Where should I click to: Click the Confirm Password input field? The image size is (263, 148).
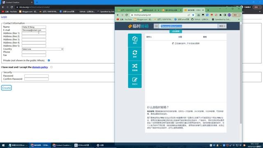click(x=37, y=79)
